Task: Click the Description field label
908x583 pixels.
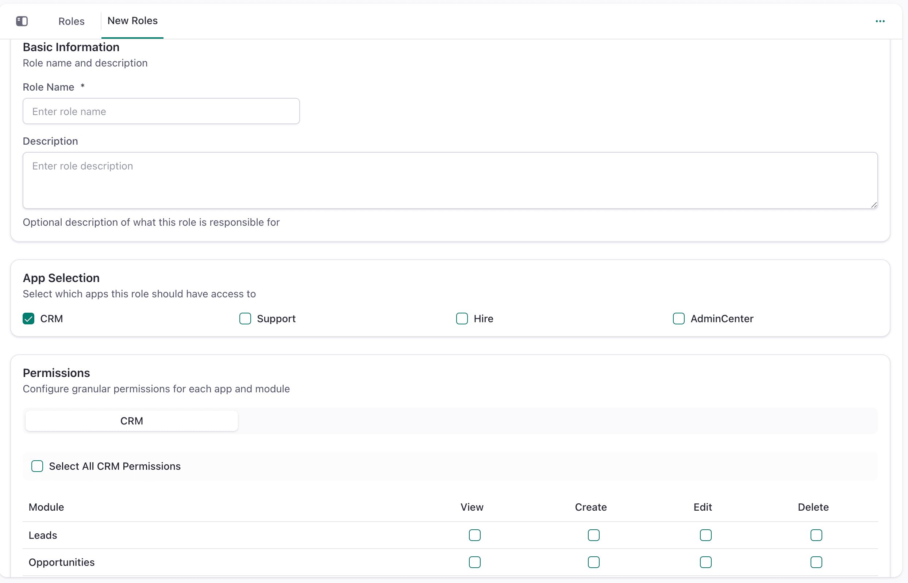Action: [50, 141]
